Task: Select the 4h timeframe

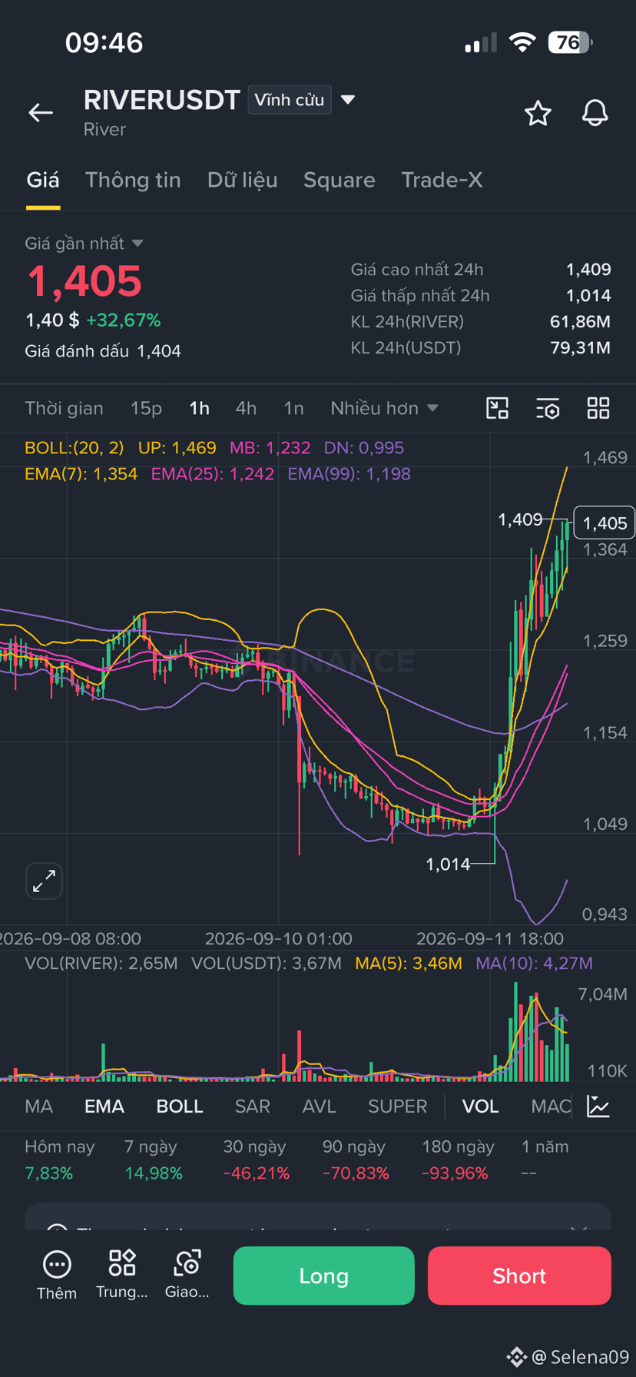Action: click(x=246, y=408)
